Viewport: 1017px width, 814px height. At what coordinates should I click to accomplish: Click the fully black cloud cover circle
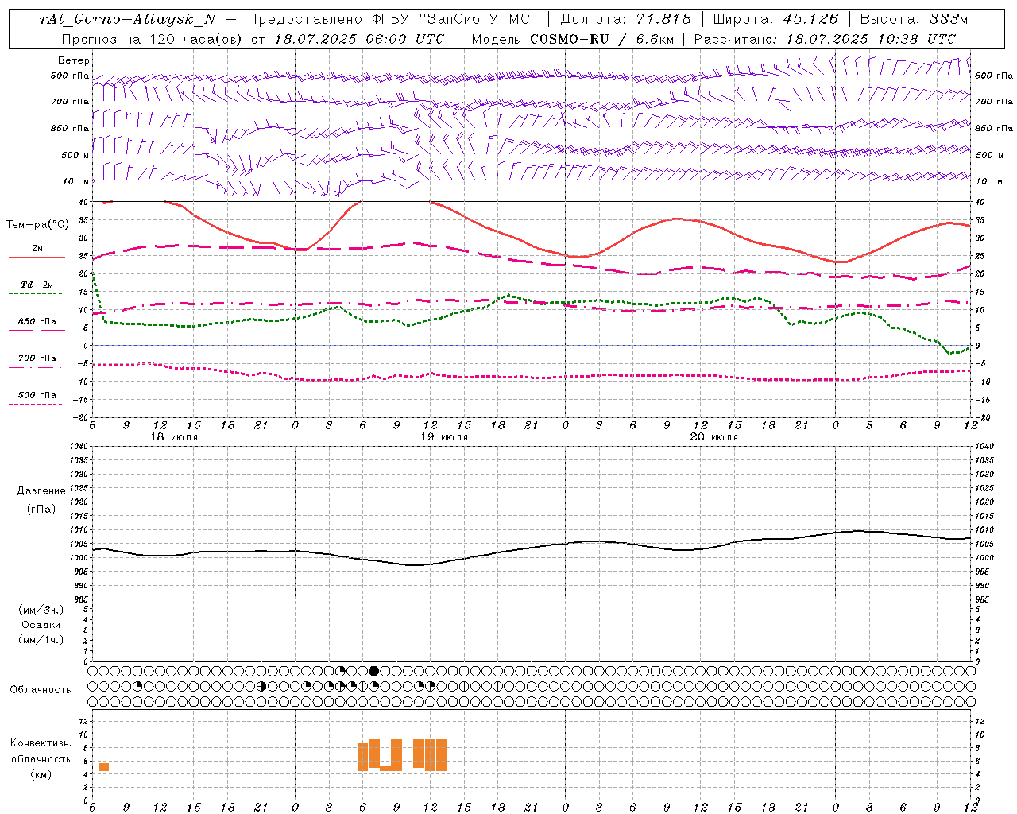point(374,671)
